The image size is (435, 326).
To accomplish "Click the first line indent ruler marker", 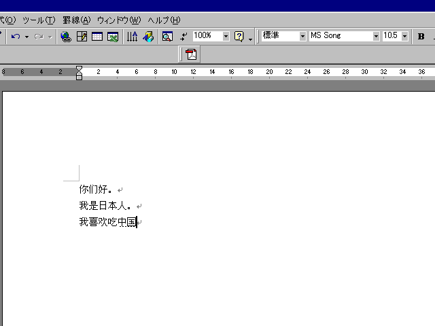I will coord(79,69).
